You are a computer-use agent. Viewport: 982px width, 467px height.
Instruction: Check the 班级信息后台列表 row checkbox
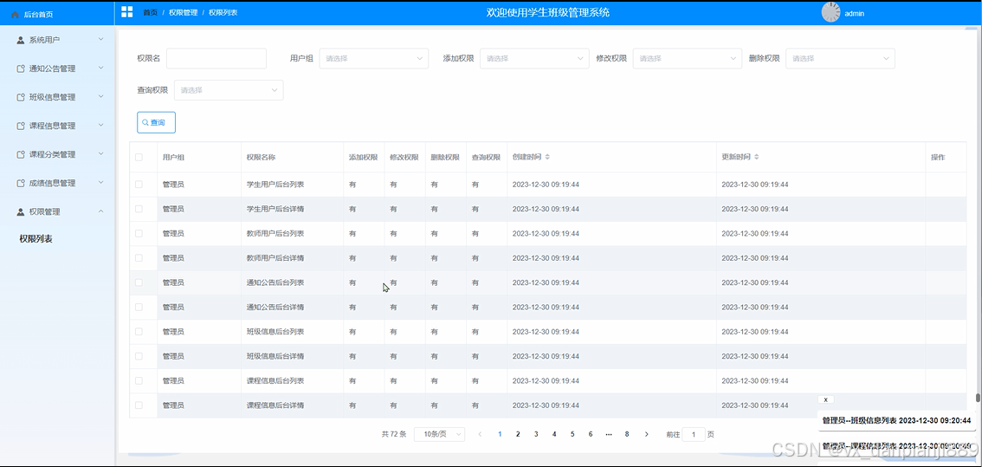click(x=139, y=332)
